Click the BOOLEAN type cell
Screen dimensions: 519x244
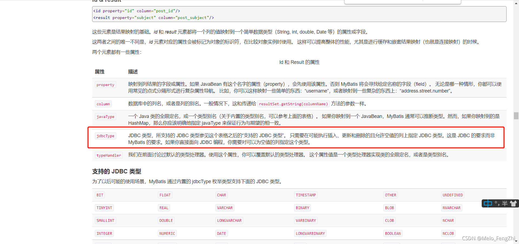tap(393, 233)
